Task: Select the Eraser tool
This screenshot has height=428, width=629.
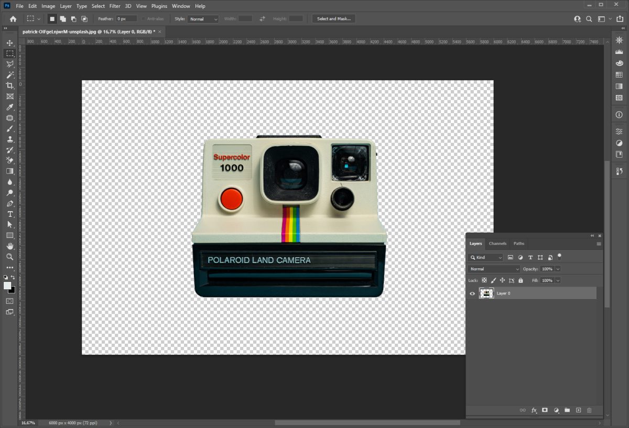Action: click(x=9, y=160)
